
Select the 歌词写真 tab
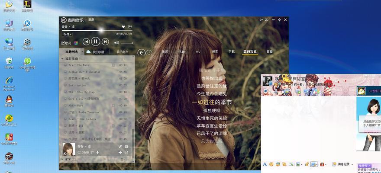click(x=250, y=51)
